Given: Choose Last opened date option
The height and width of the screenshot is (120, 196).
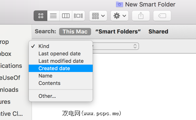Looking at the screenshot, I should pyautogui.click(x=59, y=54).
